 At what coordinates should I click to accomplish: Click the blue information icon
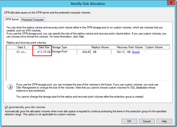click(10, 87)
